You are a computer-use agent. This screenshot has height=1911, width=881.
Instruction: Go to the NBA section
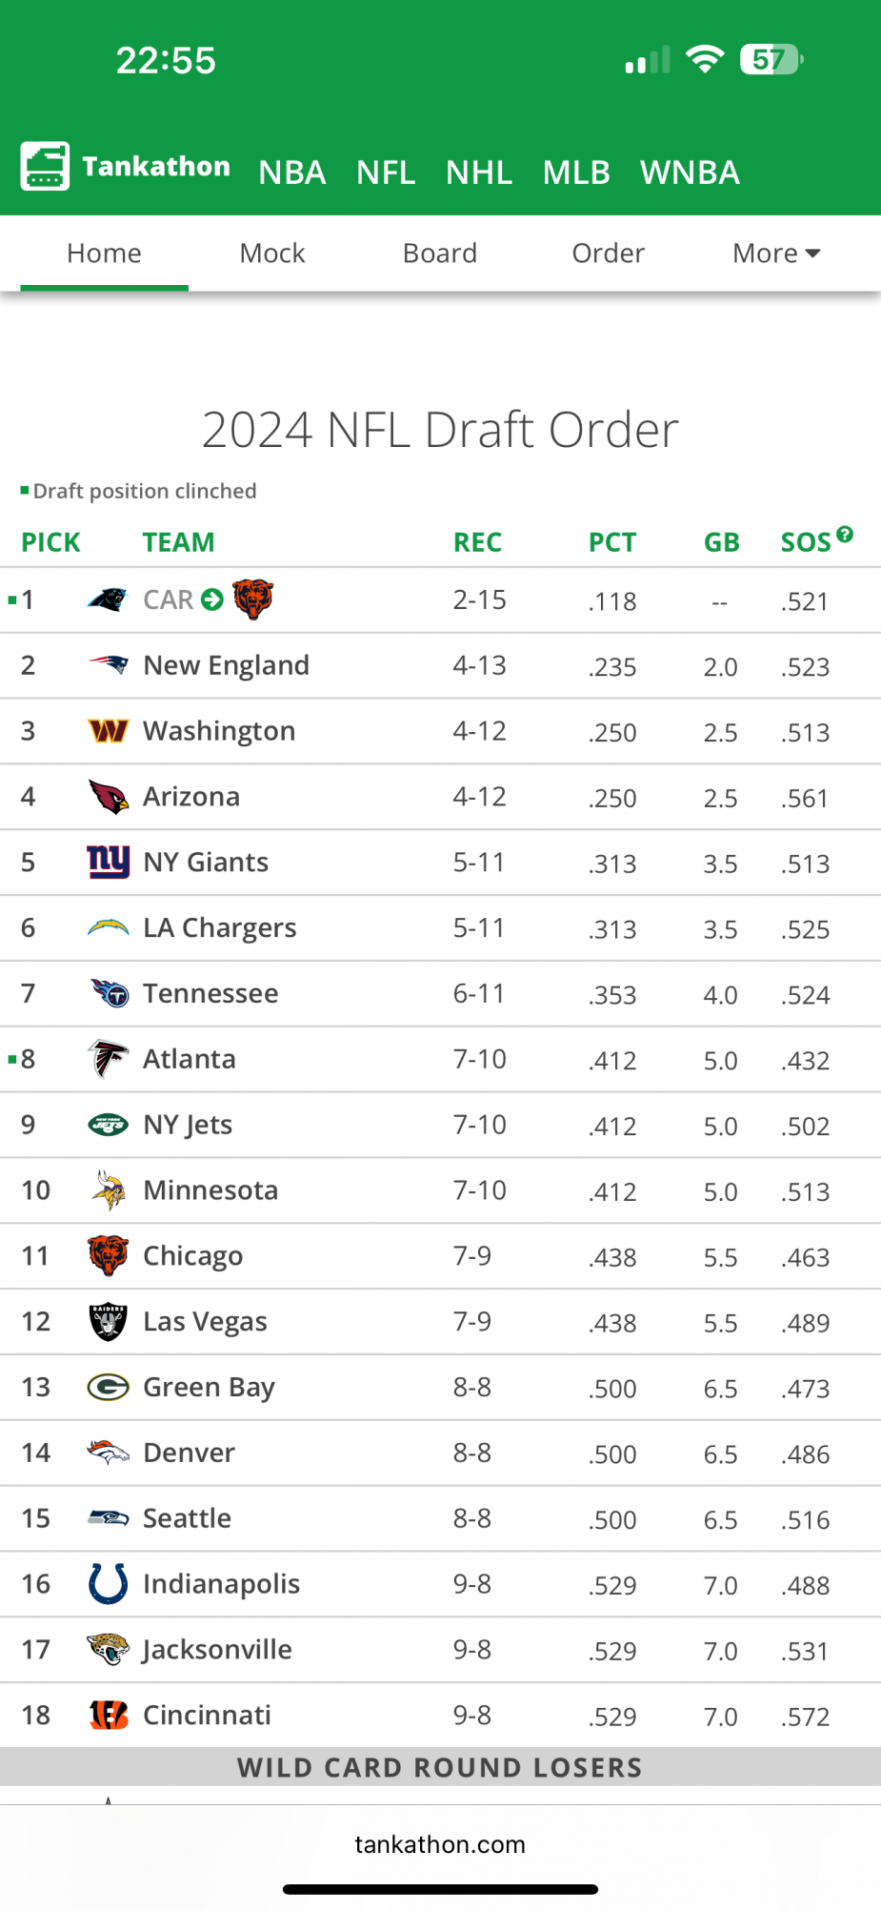click(292, 173)
